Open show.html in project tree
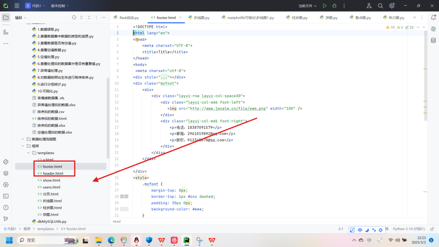This screenshot has width=439, height=247. coord(51,180)
